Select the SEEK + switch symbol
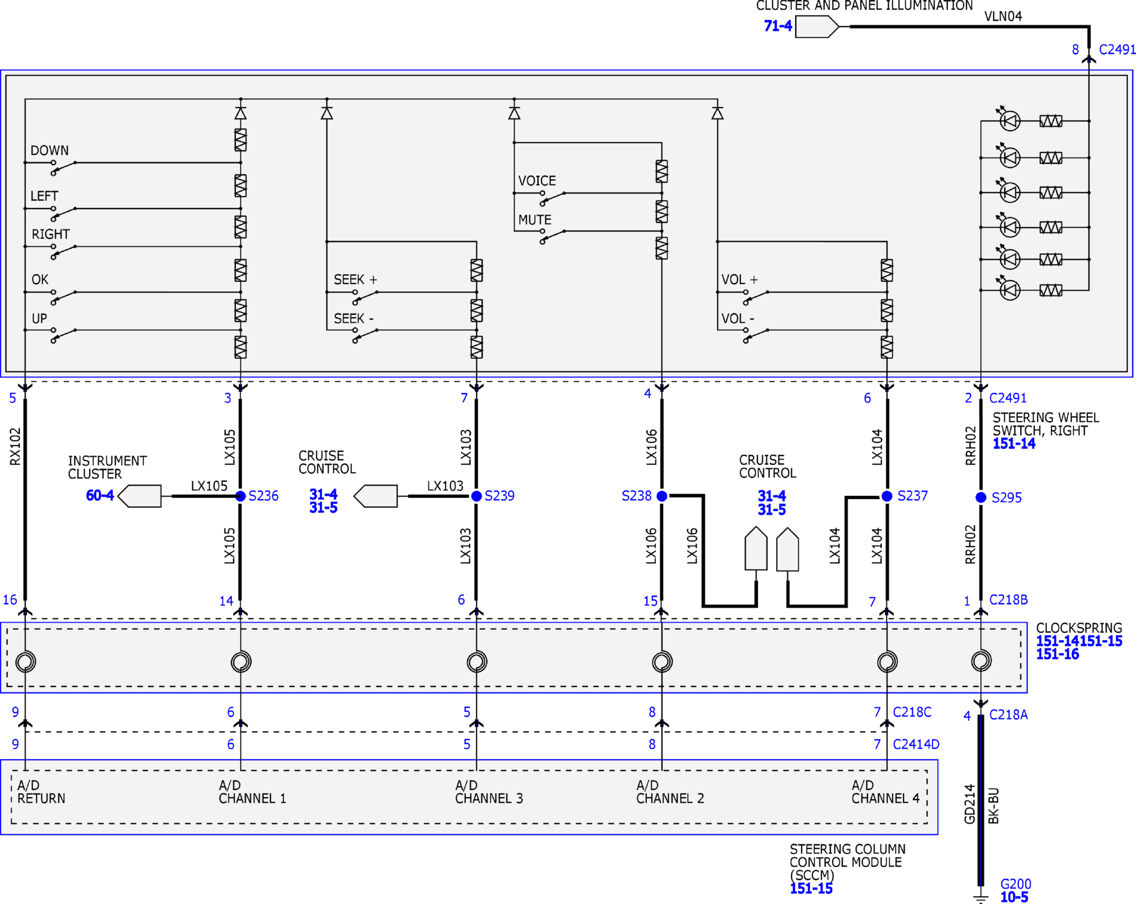 [x=366, y=298]
